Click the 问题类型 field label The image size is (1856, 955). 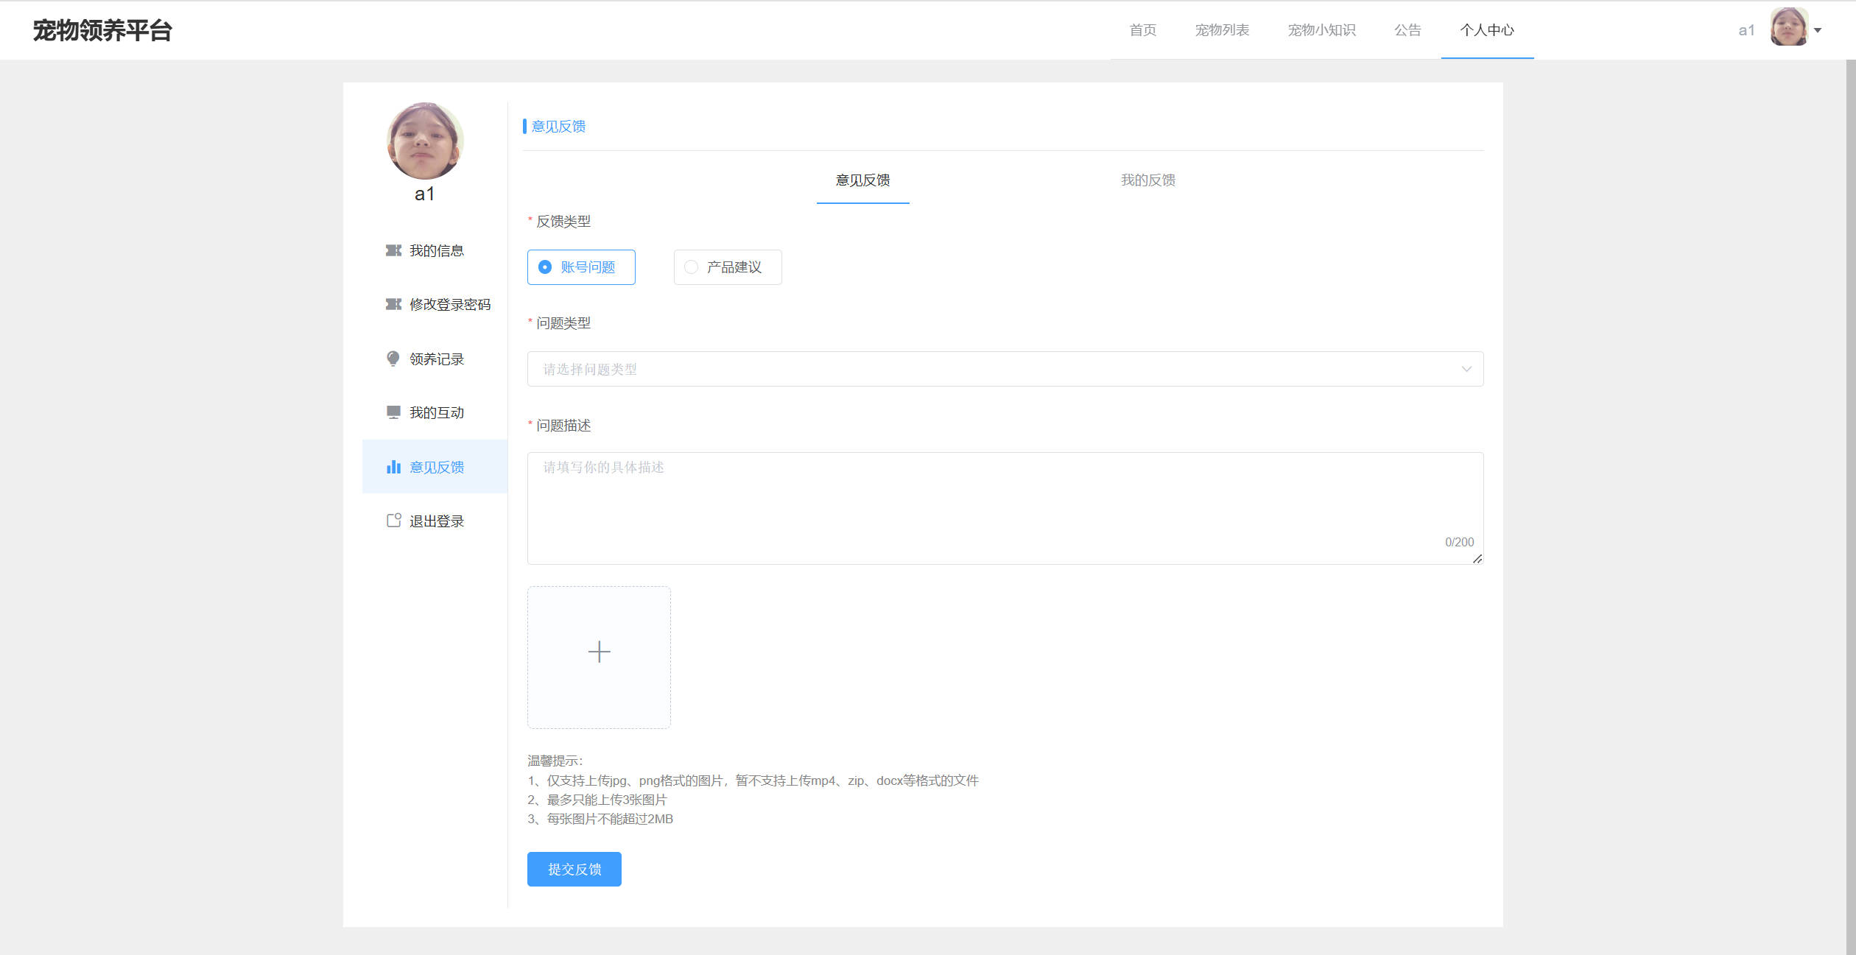tap(563, 323)
